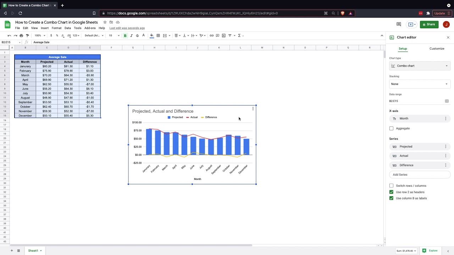Apply strikethrough formatting
This screenshot has width=454, height=255.
(x=137, y=35)
